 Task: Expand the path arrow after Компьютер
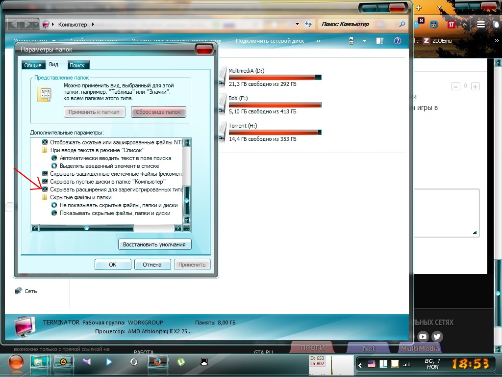point(93,25)
